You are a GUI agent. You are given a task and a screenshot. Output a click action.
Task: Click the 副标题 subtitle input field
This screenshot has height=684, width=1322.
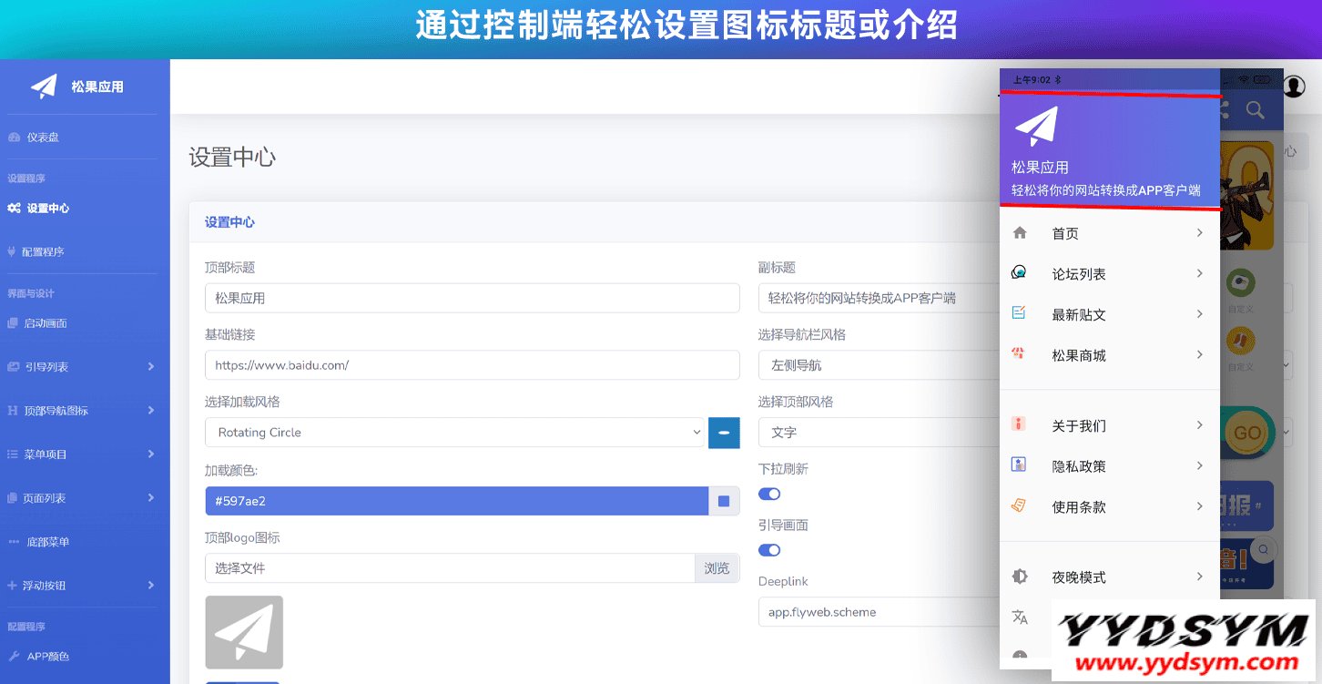pos(879,298)
